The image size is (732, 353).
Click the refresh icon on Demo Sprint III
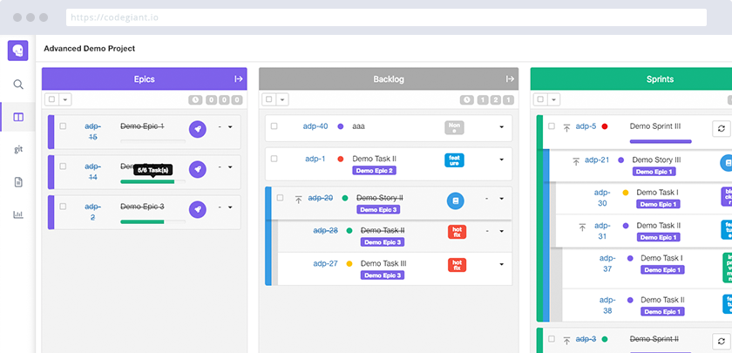[722, 128]
